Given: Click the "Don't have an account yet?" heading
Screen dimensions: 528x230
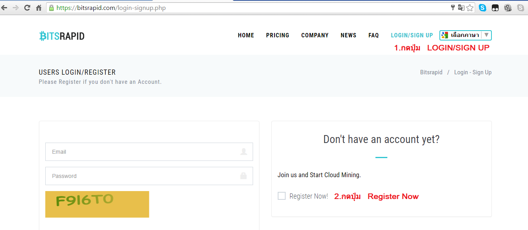Looking at the screenshot, I should coord(381,139).
